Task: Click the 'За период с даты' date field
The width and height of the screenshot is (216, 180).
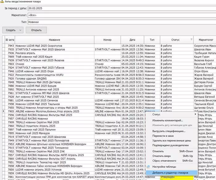Action: [x=122, y=8]
